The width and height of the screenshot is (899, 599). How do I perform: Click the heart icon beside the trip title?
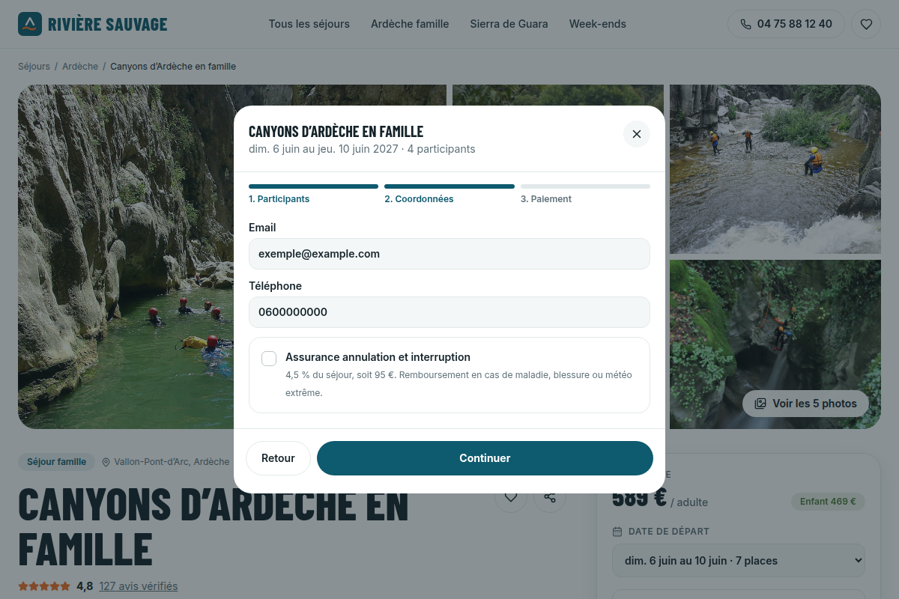pos(511,497)
